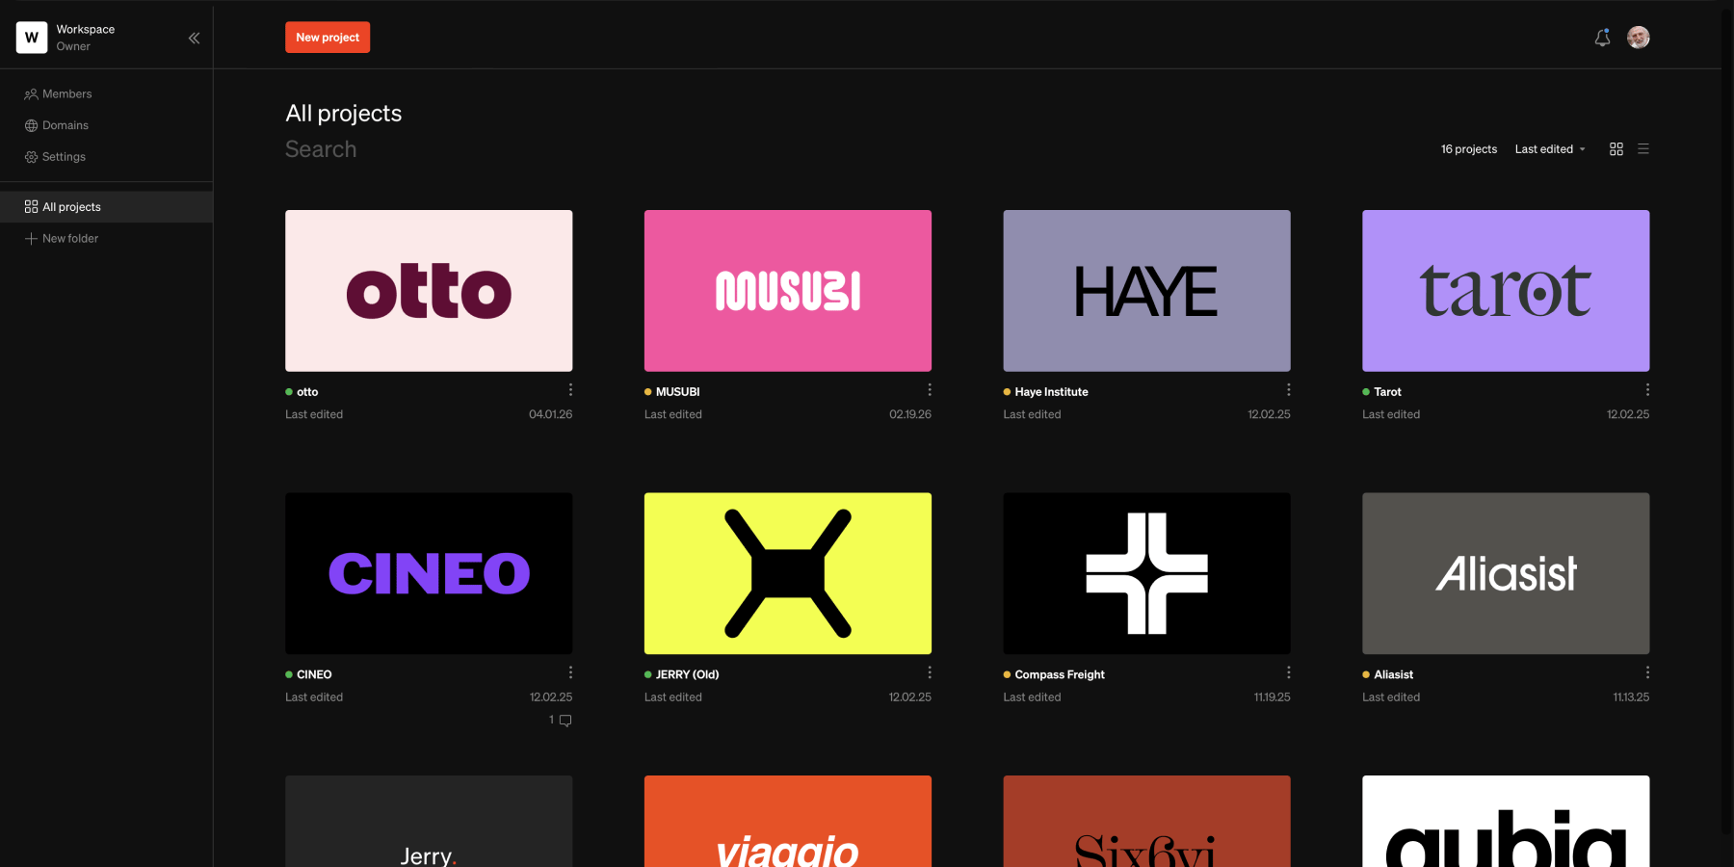This screenshot has height=867, width=1734.
Task: Open the CINEO project thumbnail
Action: click(x=429, y=573)
